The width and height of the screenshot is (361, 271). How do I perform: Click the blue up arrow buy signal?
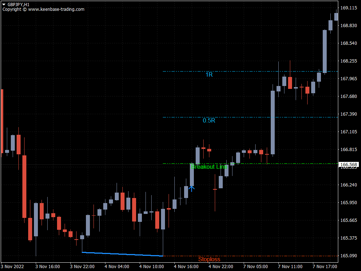(192, 189)
